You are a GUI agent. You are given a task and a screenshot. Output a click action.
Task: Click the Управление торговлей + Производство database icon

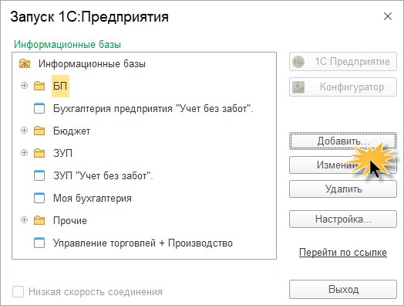click(39, 243)
